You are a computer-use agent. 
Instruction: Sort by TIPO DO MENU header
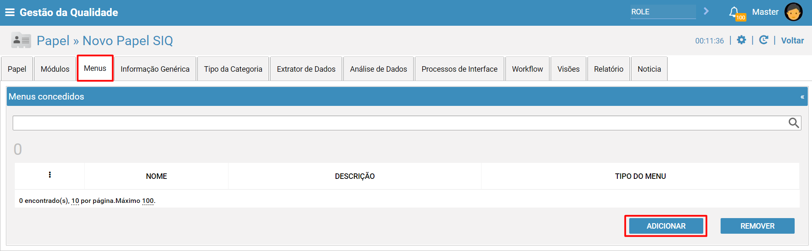pyautogui.click(x=640, y=176)
